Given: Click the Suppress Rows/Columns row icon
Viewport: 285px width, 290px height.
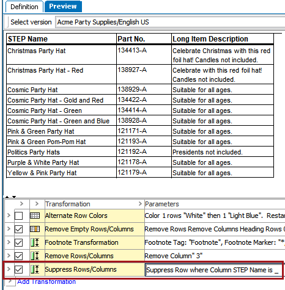Looking at the screenshot, I should (35, 269).
